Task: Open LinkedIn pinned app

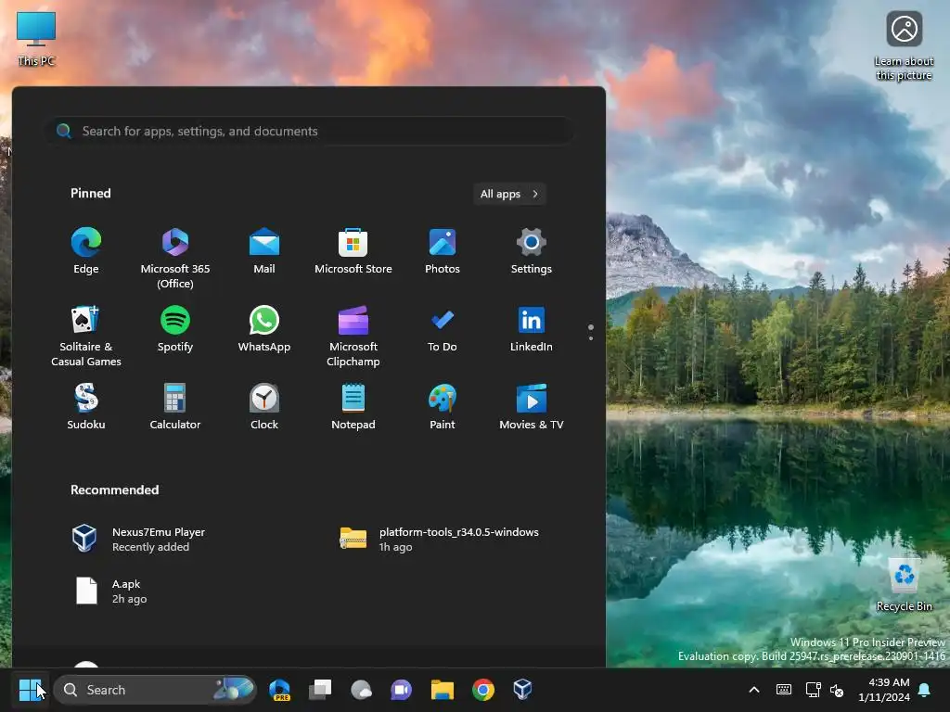Action: 532,329
